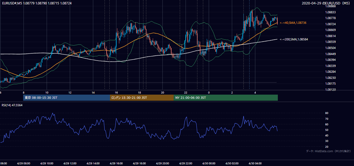The image size is (354, 166).
Task: Click the 4/30 04:00 date label
Action: (255, 163)
